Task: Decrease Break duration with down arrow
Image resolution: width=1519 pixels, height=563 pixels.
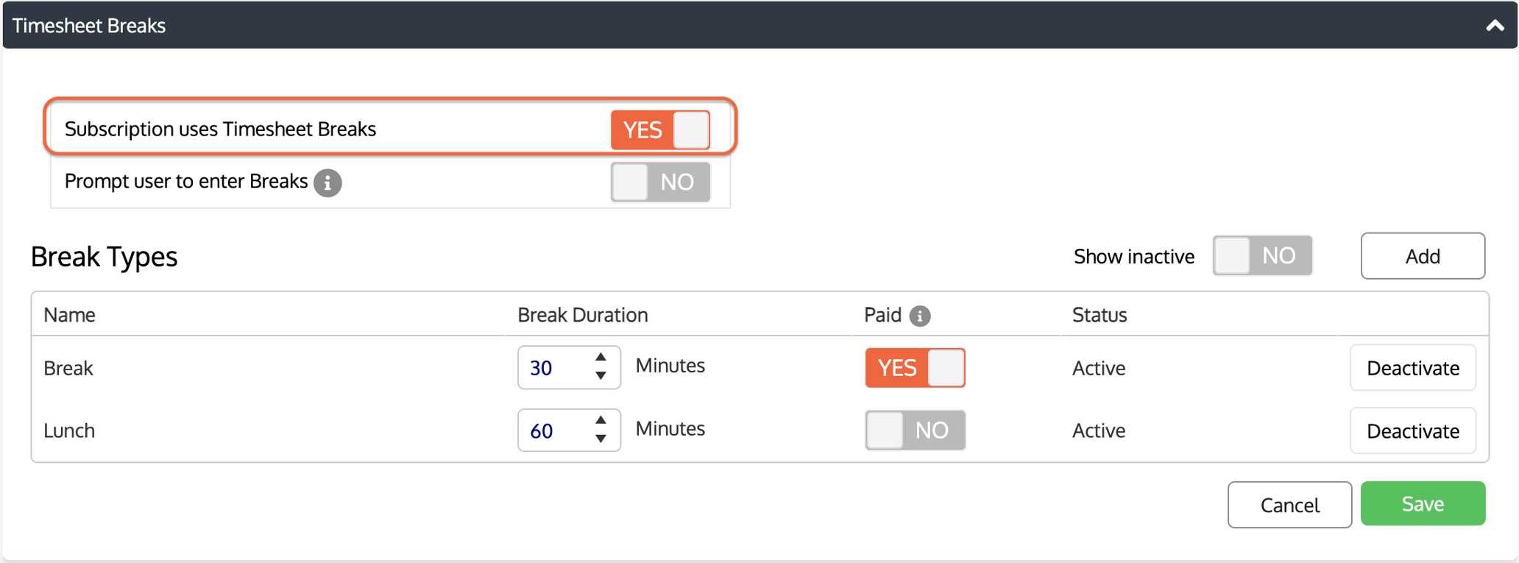Action: [x=601, y=375]
